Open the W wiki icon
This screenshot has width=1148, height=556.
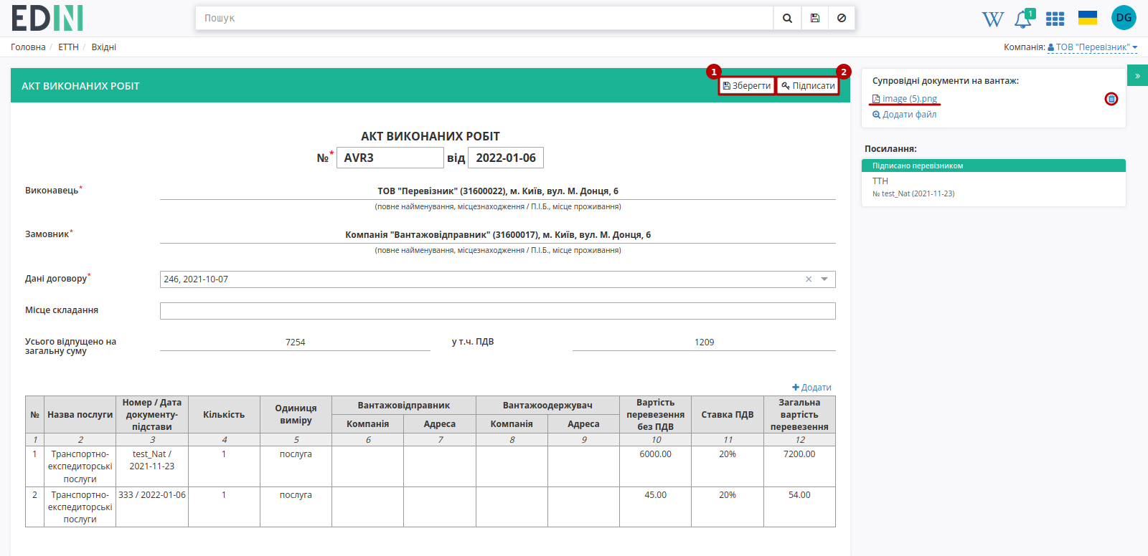click(992, 19)
